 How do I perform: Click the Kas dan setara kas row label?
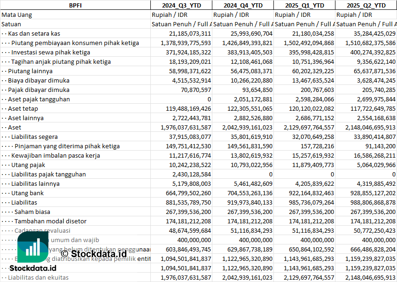click(x=34, y=33)
